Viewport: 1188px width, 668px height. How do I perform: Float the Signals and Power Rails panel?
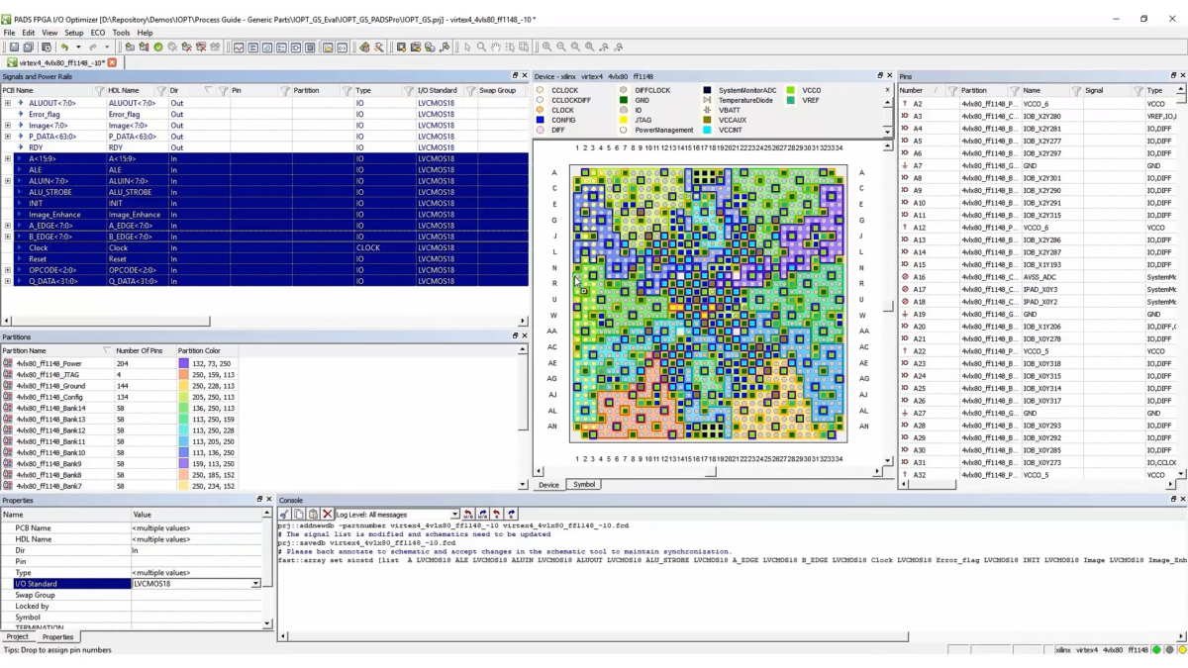[515, 76]
